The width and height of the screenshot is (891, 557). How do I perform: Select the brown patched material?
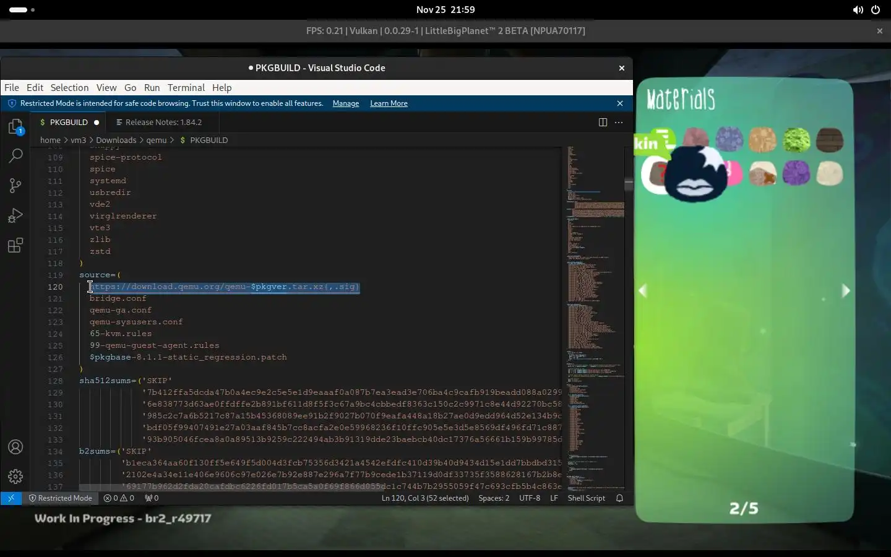762,173
